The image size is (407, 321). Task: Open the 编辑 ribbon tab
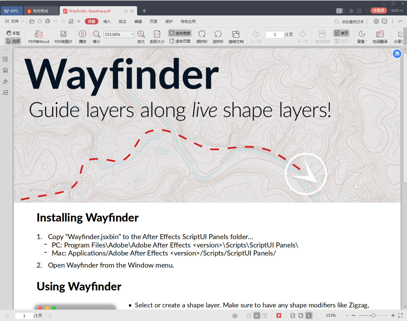138,21
